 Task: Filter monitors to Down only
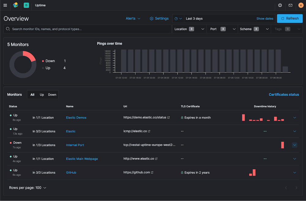pos(52,95)
